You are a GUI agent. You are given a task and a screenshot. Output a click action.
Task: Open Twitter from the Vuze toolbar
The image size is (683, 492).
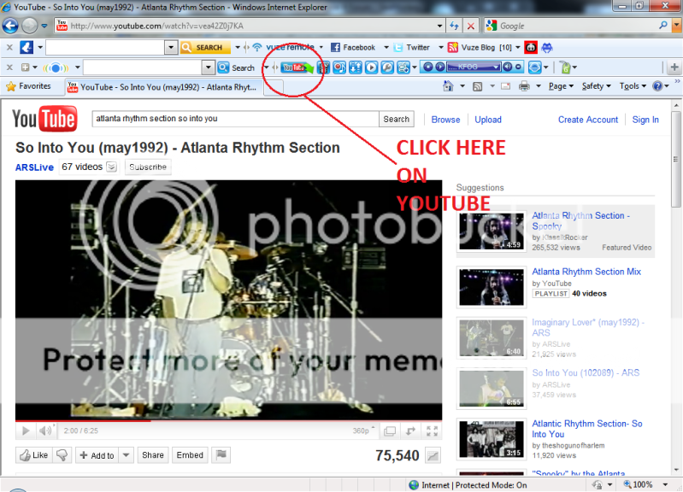(412, 48)
